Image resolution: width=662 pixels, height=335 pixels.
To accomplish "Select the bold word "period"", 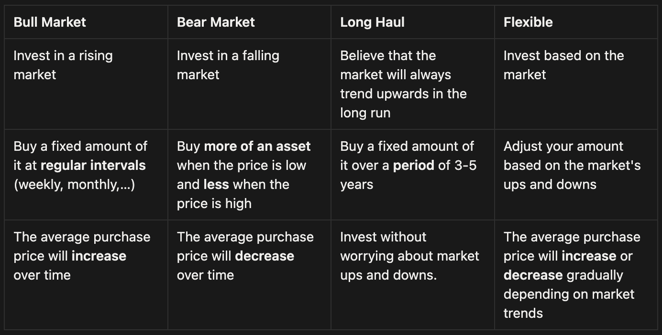I will tap(413, 165).
